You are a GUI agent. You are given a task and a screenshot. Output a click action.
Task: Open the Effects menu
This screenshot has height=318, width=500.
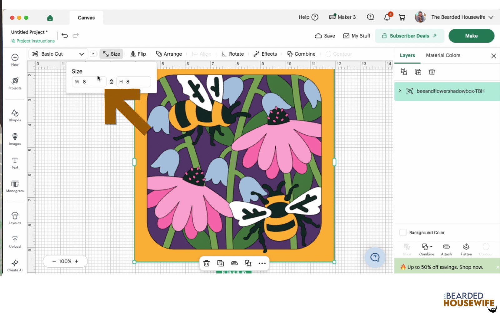point(265,54)
